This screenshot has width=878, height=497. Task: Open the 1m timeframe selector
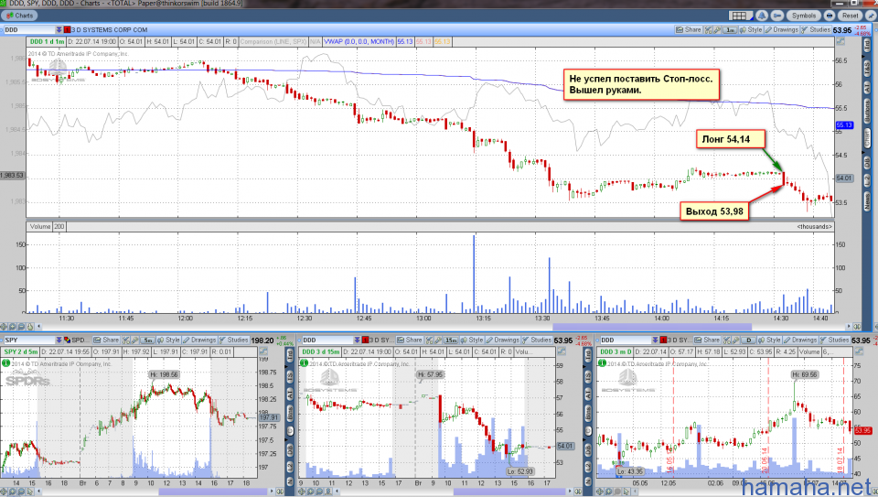click(x=730, y=29)
